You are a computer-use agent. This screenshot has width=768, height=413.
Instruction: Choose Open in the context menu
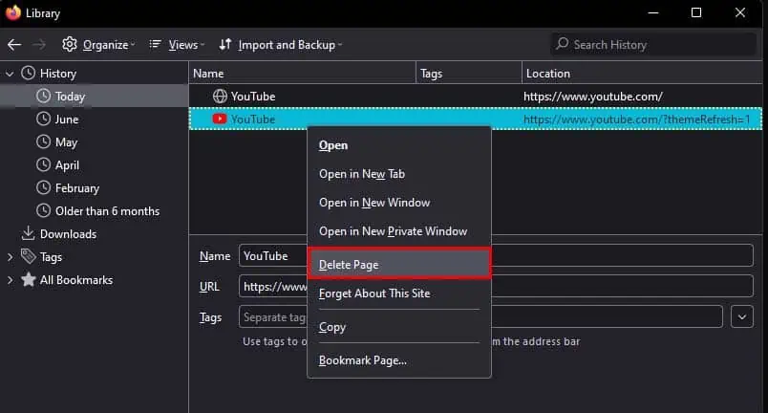[399, 145]
